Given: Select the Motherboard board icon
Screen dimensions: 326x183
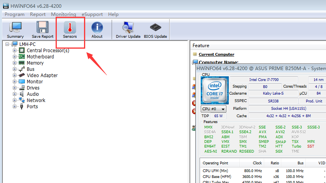Looking at the screenshot, I should coord(22,56).
